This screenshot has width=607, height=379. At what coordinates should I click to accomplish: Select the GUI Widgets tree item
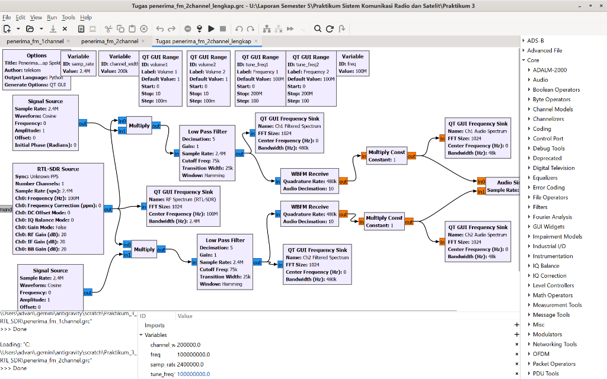[548, 227]
